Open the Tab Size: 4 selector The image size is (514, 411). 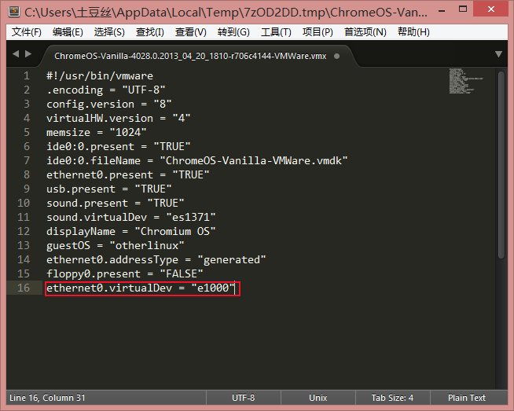coord(392,398)
